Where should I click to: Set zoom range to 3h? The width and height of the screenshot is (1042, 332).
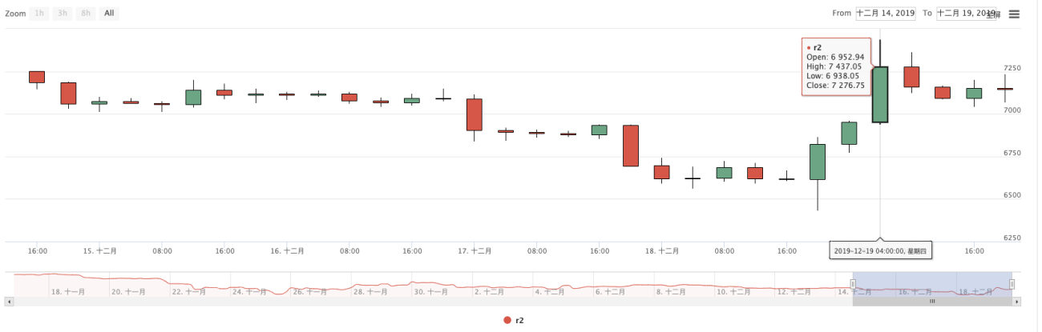click(x=63, y=14)
